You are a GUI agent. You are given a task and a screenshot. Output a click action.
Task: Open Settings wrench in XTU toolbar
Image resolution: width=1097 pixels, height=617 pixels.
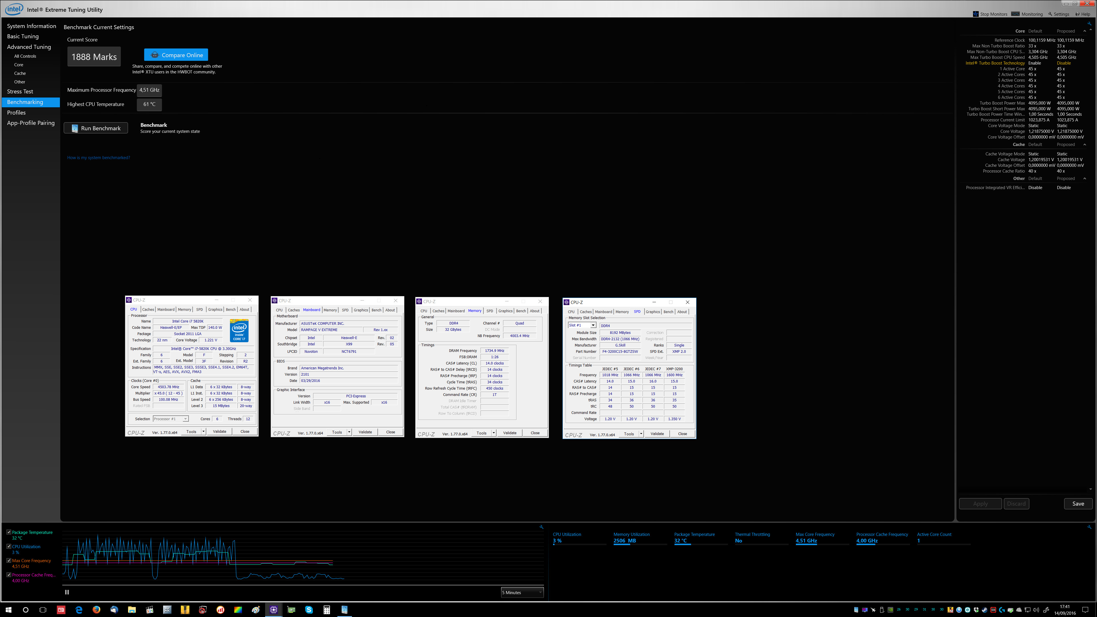click(x=1059, y=14)
